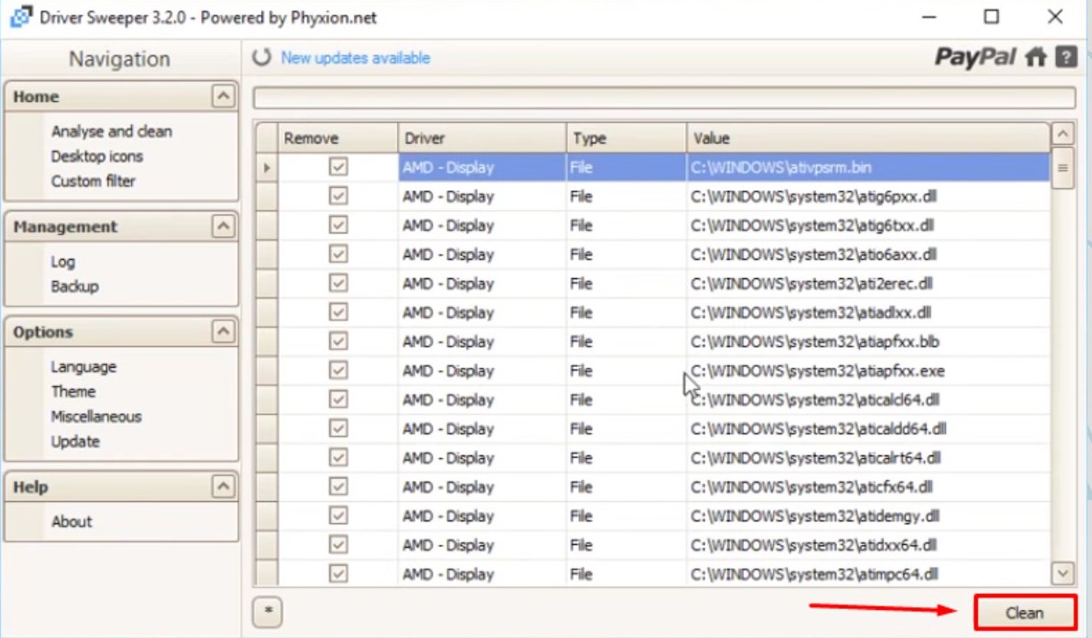Sort by the Driver column header
Image resolution: width=1092 pixels, height=638 pixels.
[x=482, y=138]
